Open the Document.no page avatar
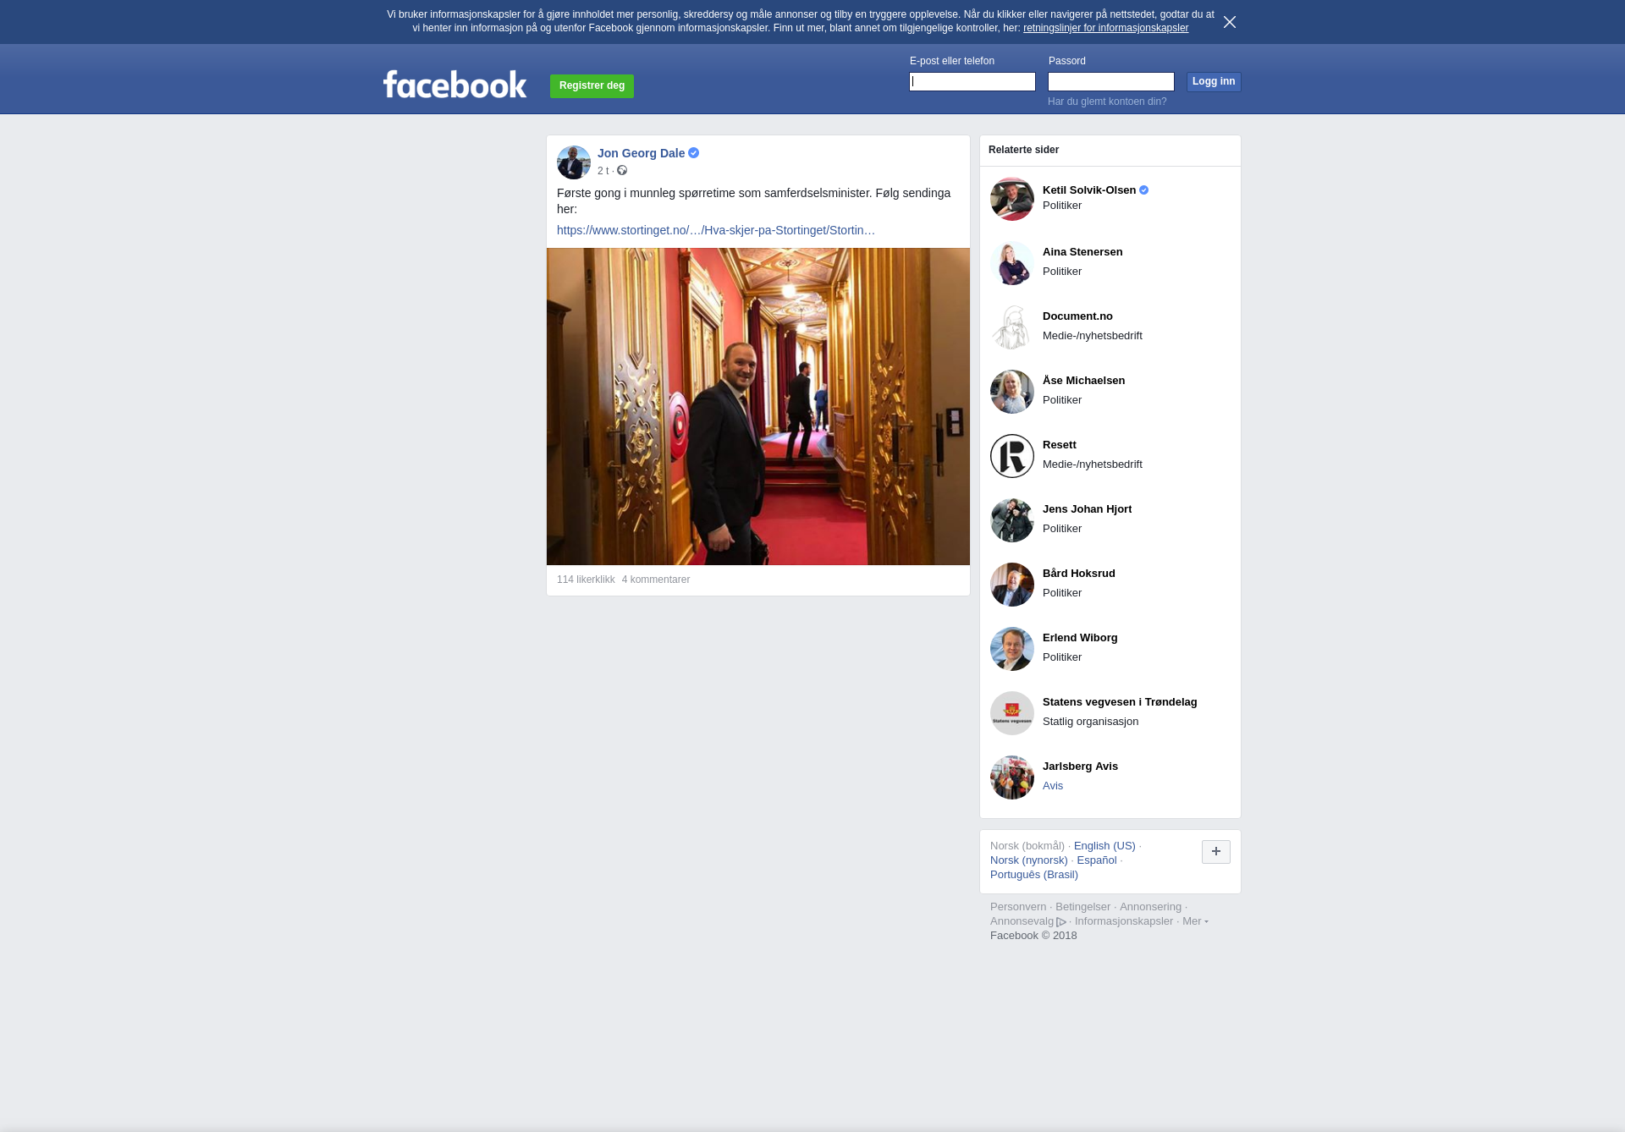The width and height of the screenshot is (1625, 1132). [1011, 327]
